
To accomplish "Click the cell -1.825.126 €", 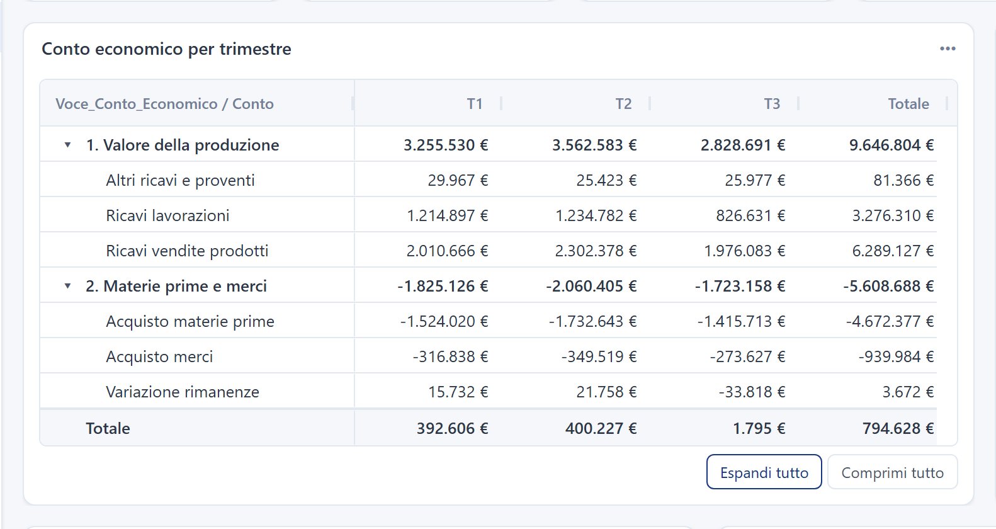I will (443, 287).
